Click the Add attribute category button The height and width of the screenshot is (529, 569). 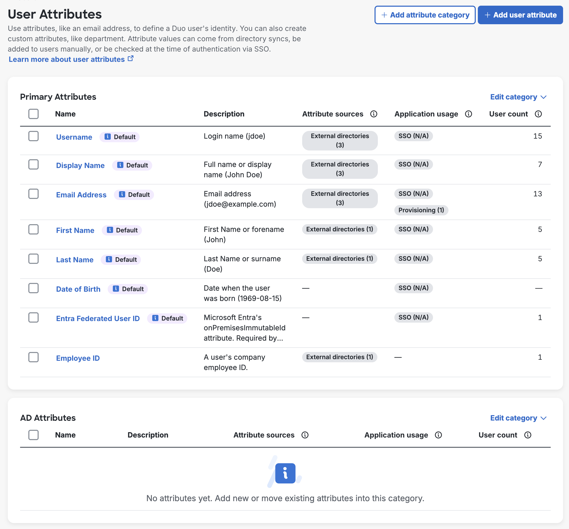pos(425,15)
